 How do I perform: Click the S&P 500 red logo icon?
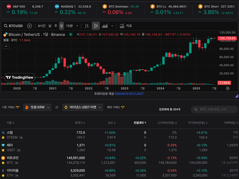(9, 7)
